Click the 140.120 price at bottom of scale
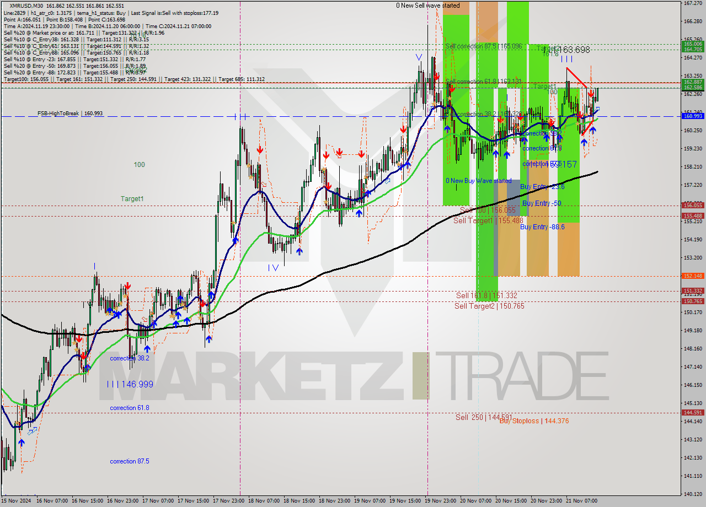The image size is (706, 507). tap(693, 494)
